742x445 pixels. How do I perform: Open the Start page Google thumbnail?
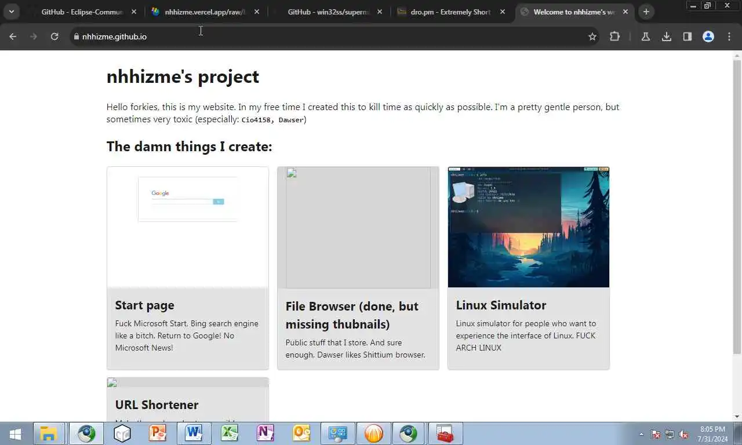click(188, 227)
